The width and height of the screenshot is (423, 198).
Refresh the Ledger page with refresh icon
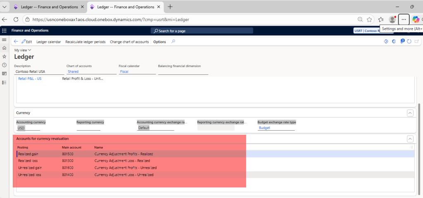coord(409,42)
